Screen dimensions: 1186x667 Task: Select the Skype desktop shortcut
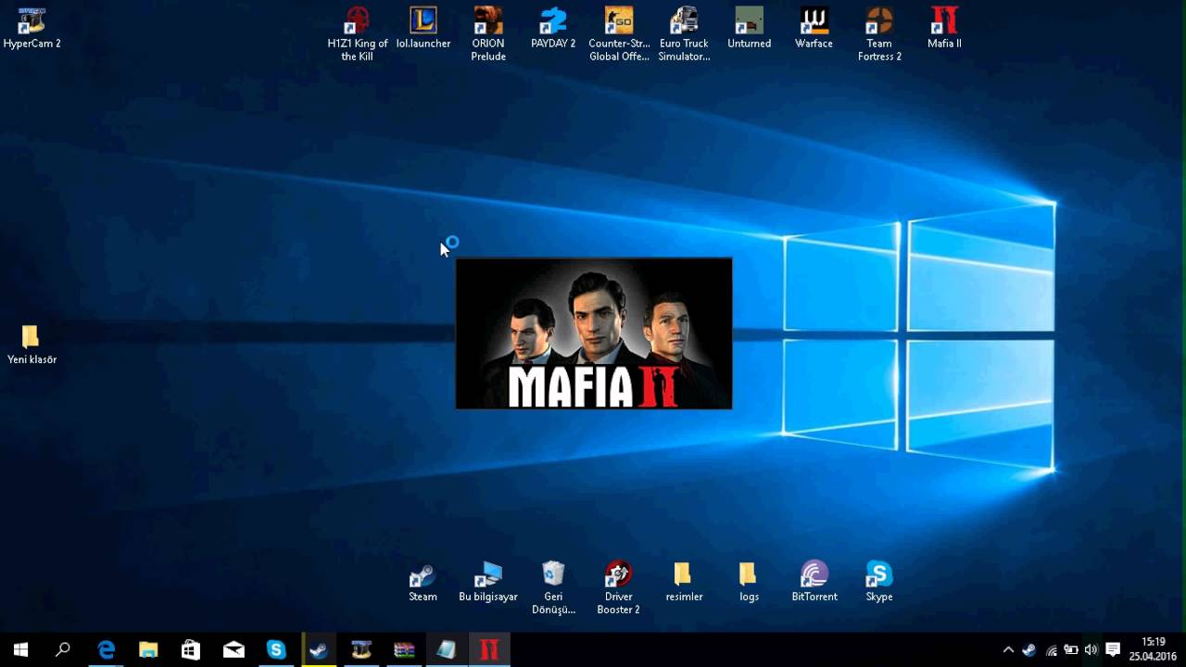point(879,582)
